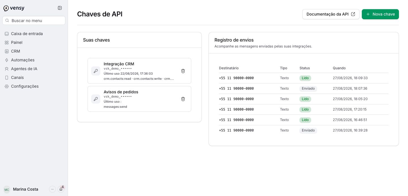Click Lido badge in 17:20:15 row
The width and height of the screenshot is (408, 196).
(305, 109)
